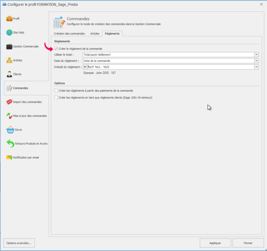Open Import des commandes sales tag icon
The width and height of the screenshot is (267, 251).
click(x=9, y=102)
